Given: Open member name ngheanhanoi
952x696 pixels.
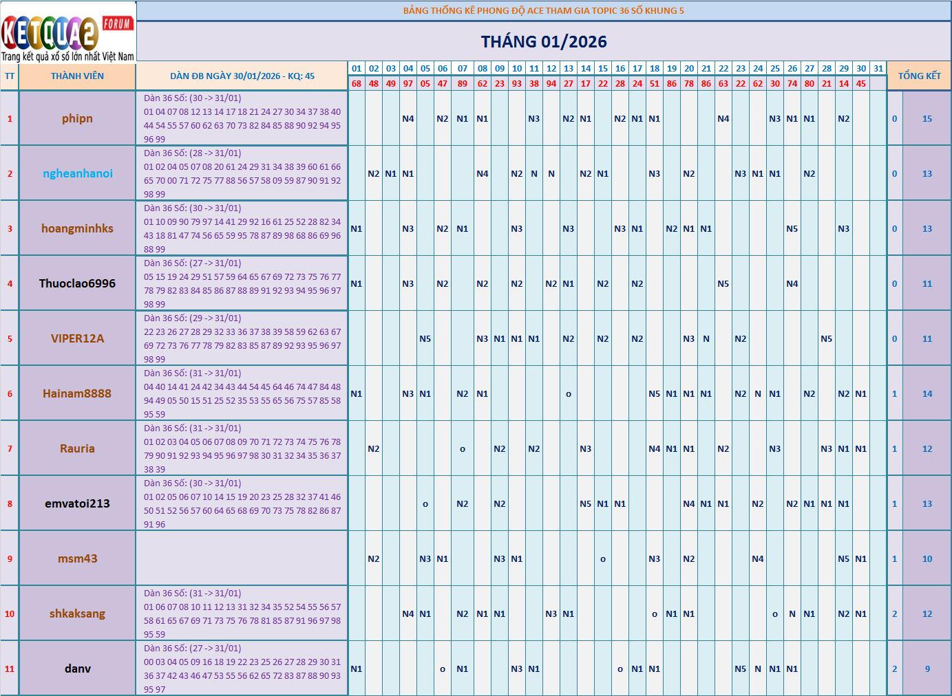Looking at the screenshot, I should point(77,173).
